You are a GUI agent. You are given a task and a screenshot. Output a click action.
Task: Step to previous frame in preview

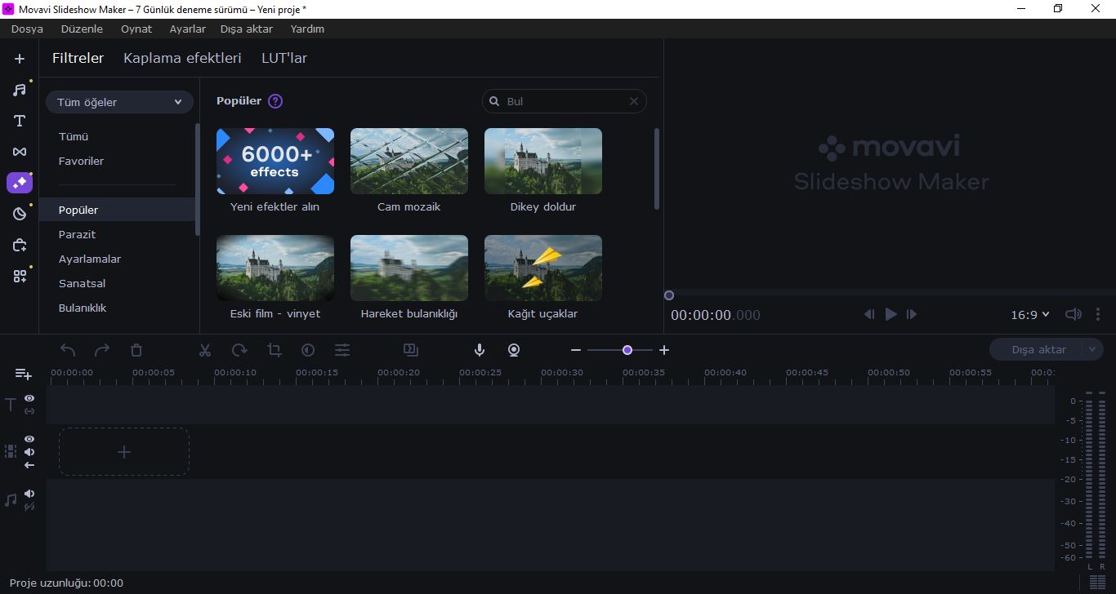(869, 314)
